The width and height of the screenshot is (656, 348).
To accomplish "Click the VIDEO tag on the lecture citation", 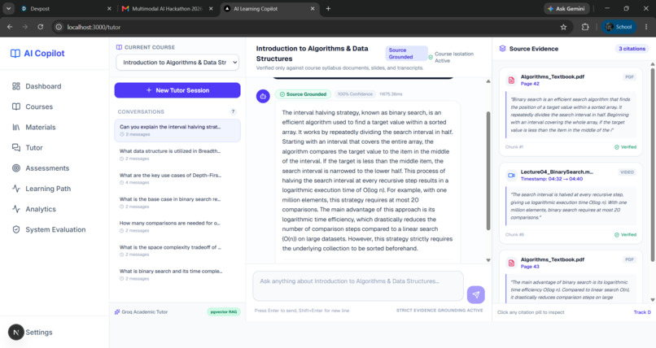I will click(627, 172).
